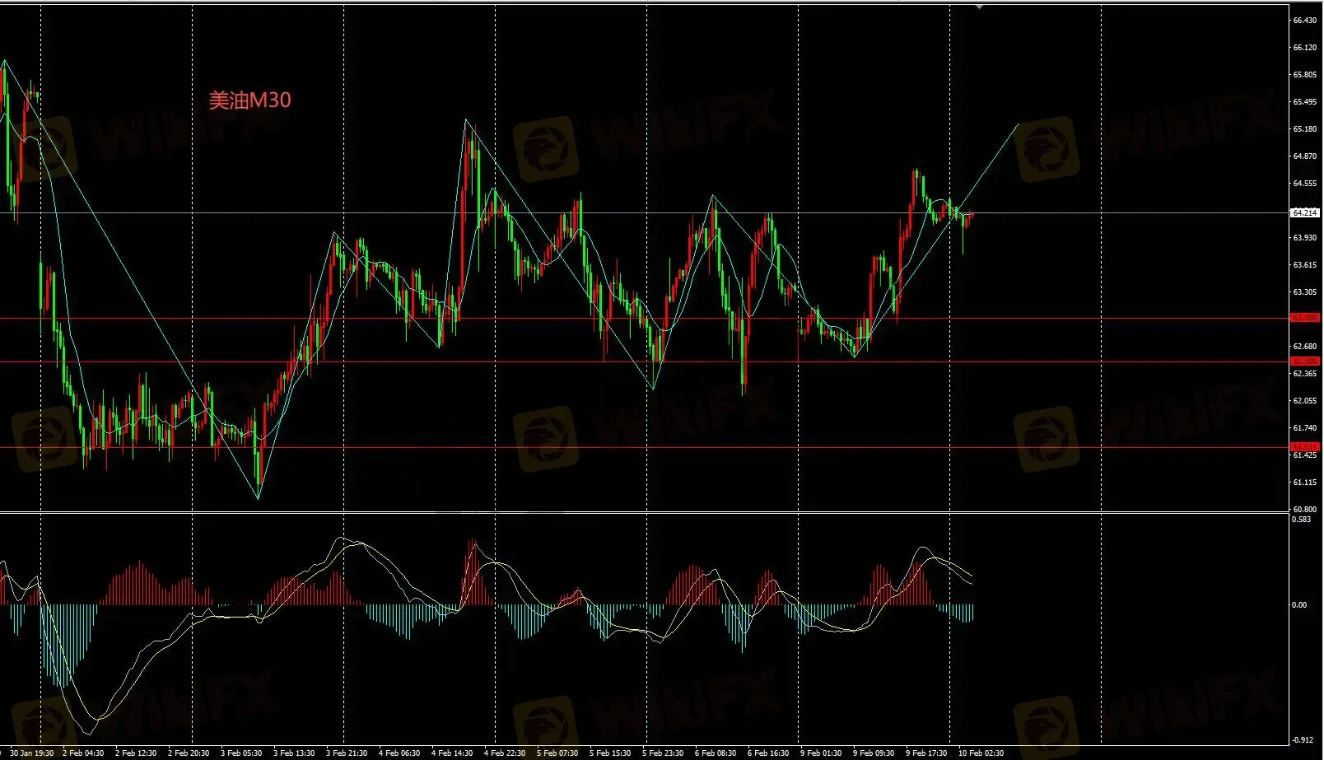1324x760 pixels.
Task: Click the 66.430 price scale label
Action: [1304, 21]
